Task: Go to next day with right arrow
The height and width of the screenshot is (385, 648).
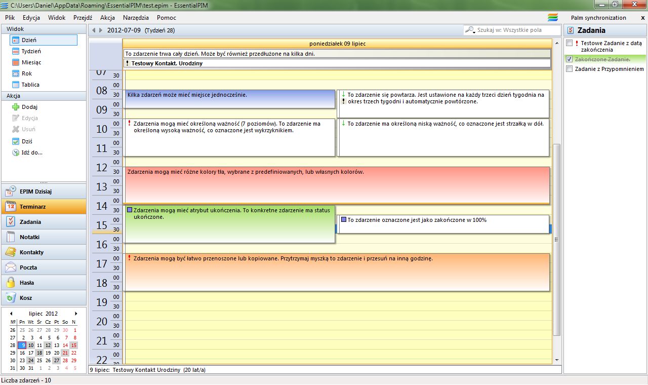Action: point(101,30)
